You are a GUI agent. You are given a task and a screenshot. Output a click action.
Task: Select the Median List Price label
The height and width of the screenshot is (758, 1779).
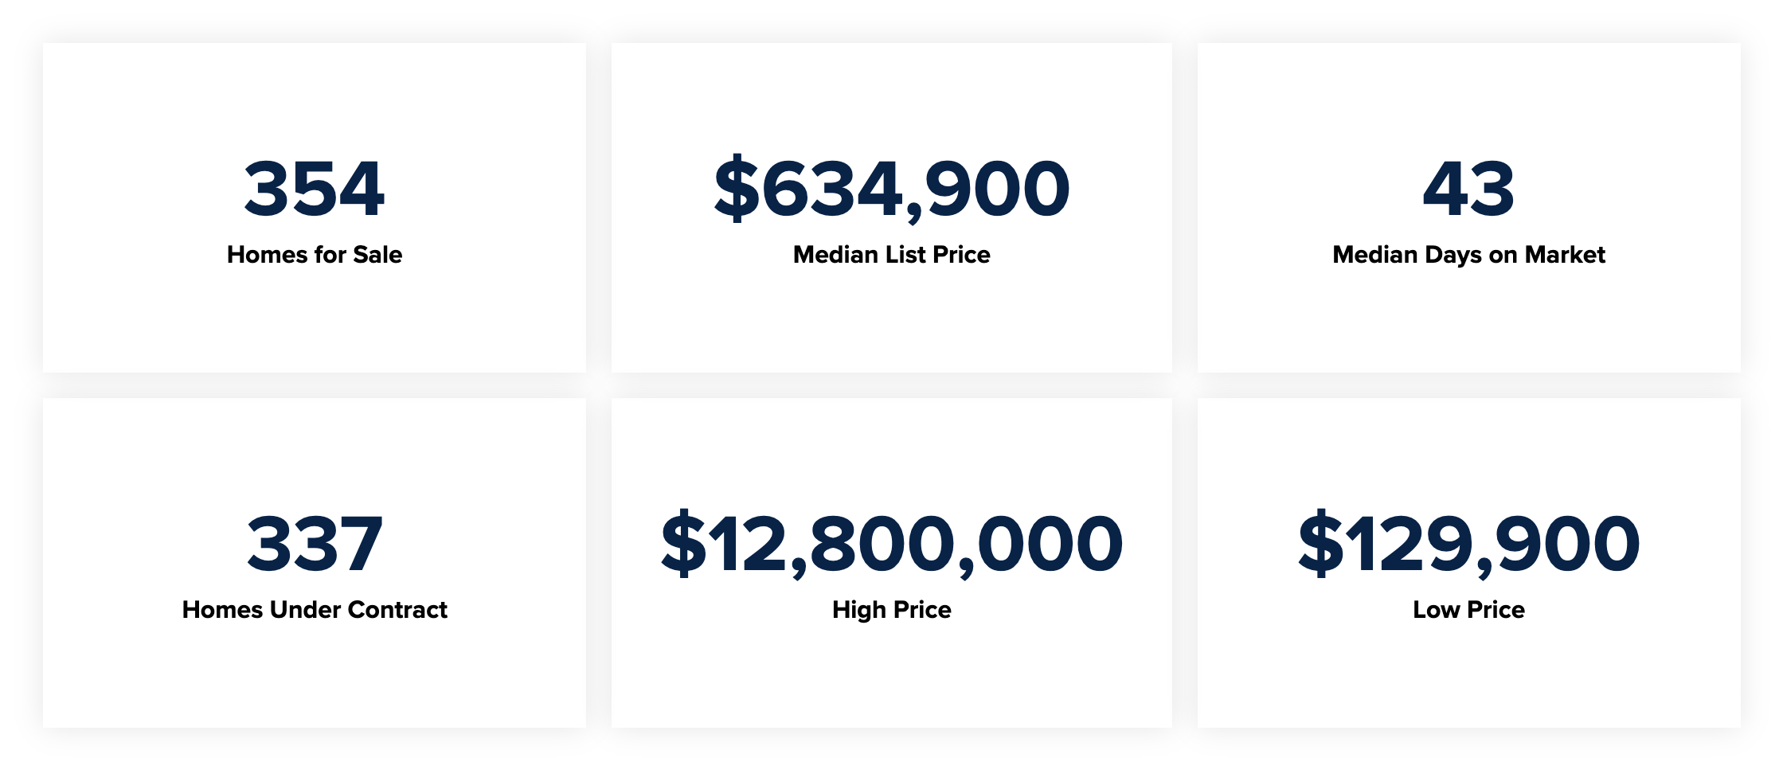pyautogui.click(x=892, y=255)
